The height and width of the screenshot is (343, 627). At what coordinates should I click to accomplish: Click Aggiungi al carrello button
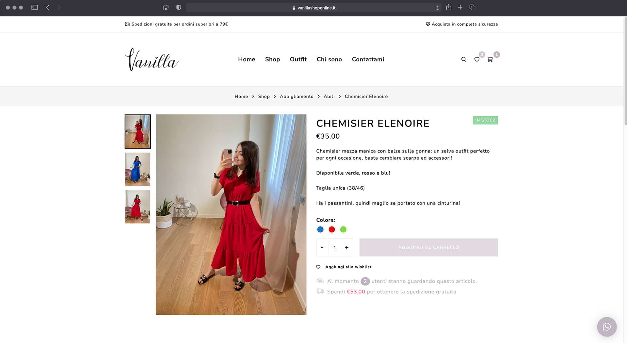(x=428, y=247)
